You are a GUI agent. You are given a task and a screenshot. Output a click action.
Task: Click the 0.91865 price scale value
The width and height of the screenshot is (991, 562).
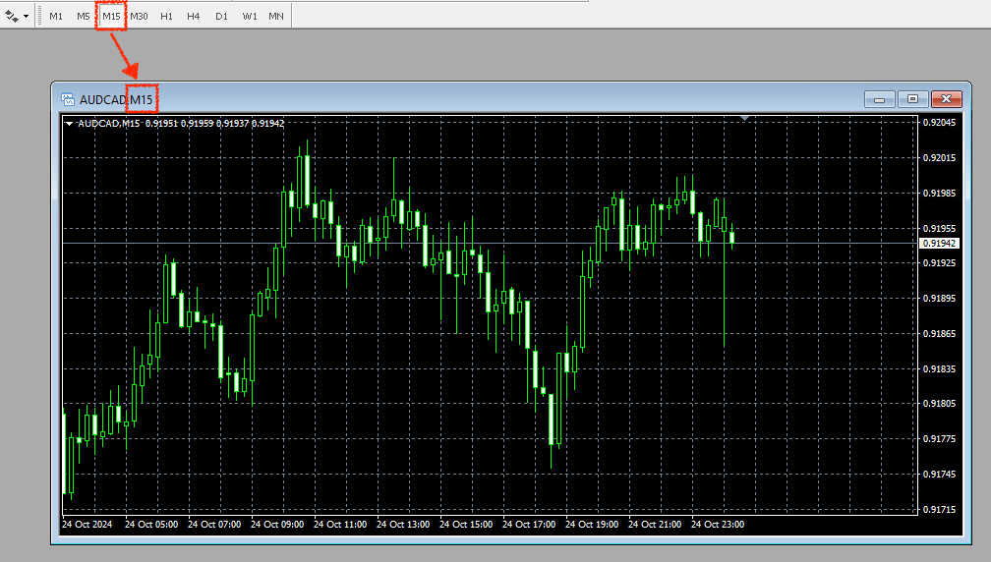point(939,333)
